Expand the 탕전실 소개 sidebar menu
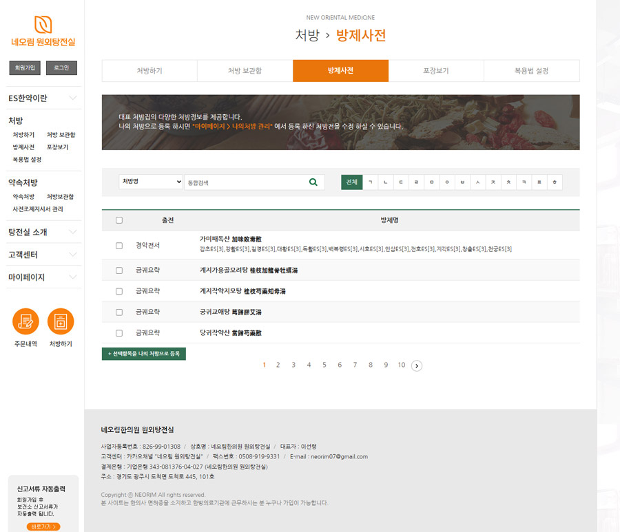This screenshot has width=620, height=532. point(43,232)
